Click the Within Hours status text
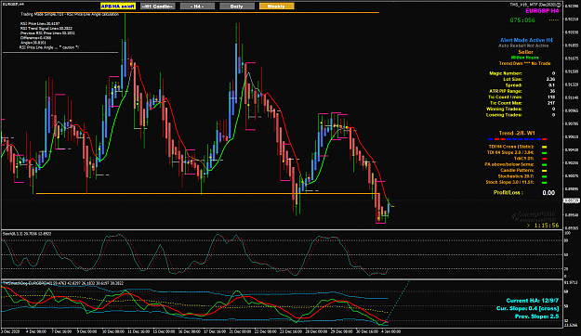Viewport: 581px width, 336px height. (524, 58)
